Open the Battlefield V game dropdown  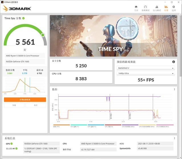(x=146, y=68)
